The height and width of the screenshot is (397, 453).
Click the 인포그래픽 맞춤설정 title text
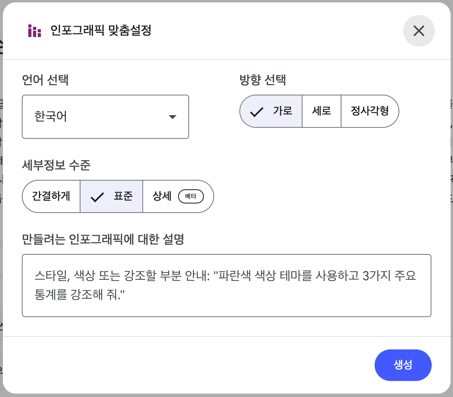(101, 30)
